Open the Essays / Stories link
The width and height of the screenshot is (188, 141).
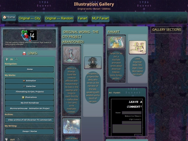click(30, 132)
